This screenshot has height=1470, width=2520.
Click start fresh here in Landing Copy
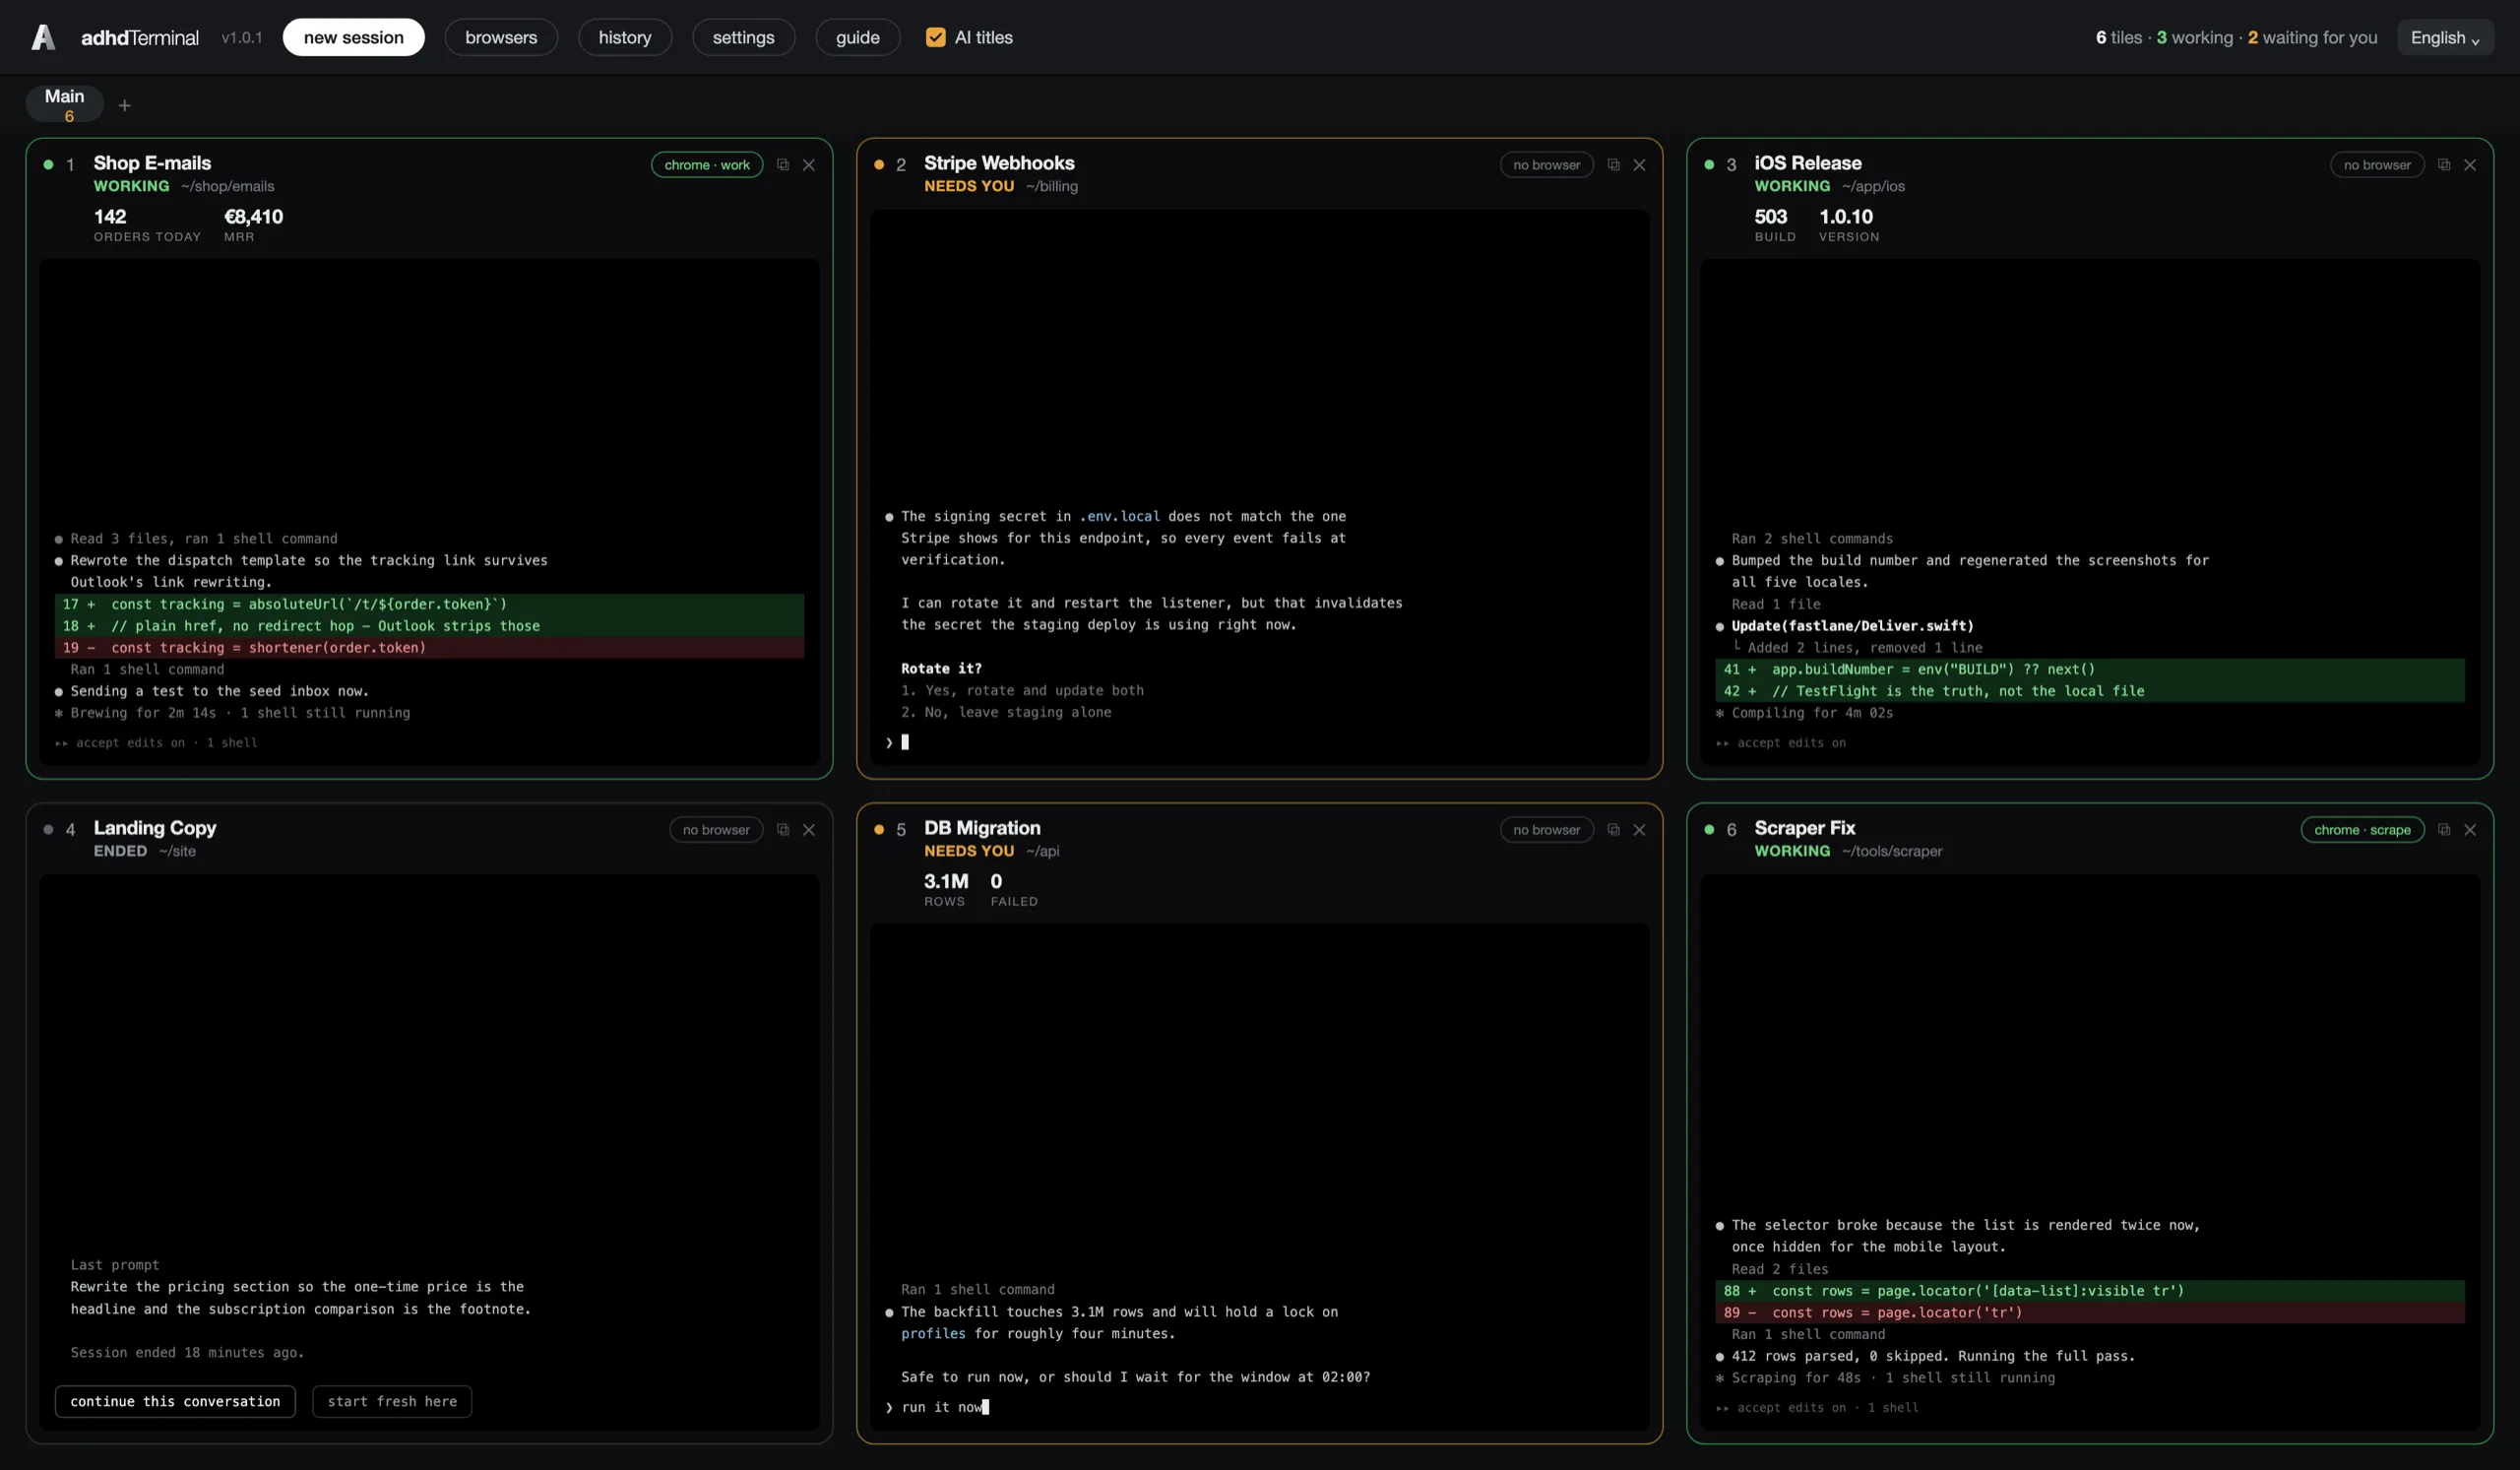(392, 1401)
